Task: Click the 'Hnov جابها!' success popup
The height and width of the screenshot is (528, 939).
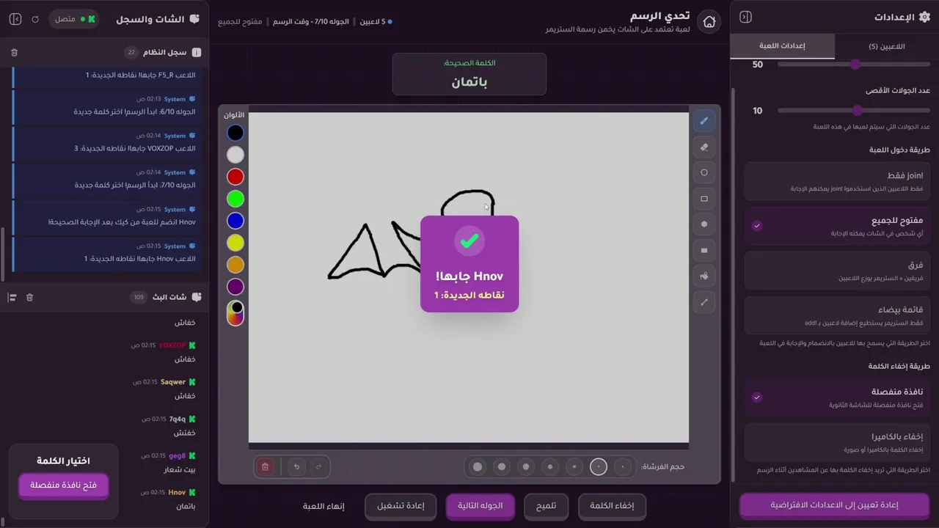Action: tap(469, 264)
